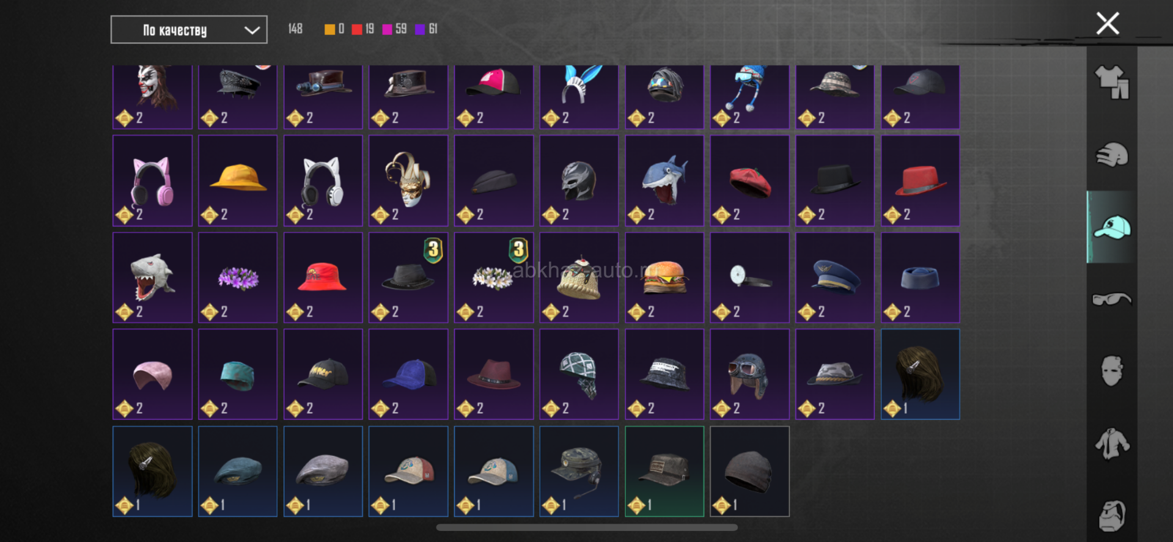Viewport: 1173px width, 542px height.
Task: Open the jacket category icon
Action: point(1112,443)
